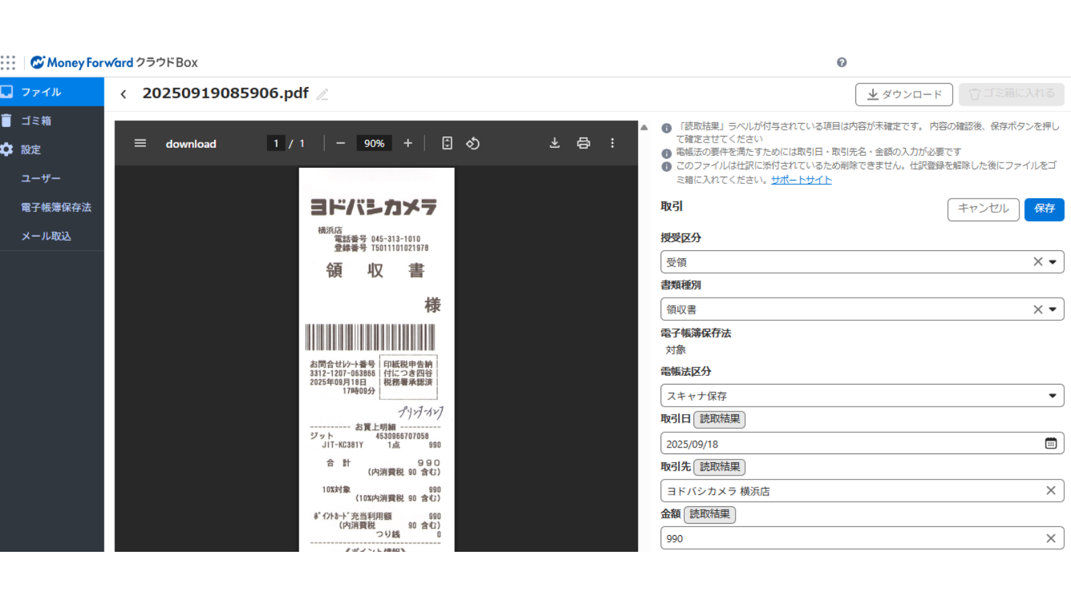Open the 電帳法区分 スキャナ保存 dropdown
The width and height of the screenshot is (1071, 602).
pos(1052,396)
